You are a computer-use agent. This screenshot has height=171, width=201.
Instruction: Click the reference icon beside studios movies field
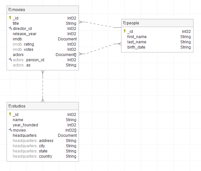coord(10,130)
